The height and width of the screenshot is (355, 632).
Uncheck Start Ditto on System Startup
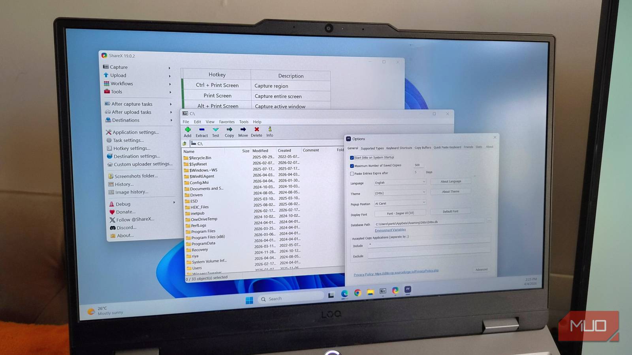[x=352, y=158]
